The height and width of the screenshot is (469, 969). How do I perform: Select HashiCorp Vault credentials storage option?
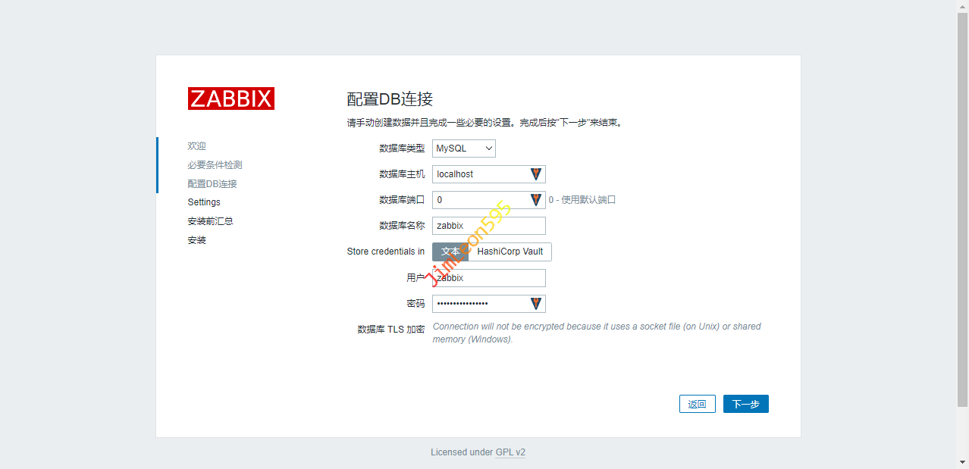coord(510,252)
